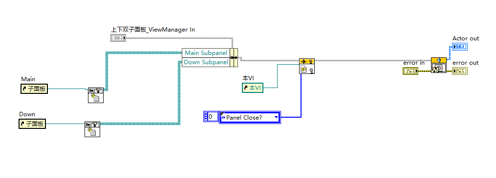496x178 pixels.
Task: Click the error out cluster terminal
Action: (x=460, y=71)
